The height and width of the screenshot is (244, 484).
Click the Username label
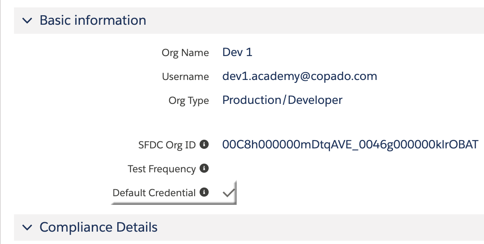(186, 76)
